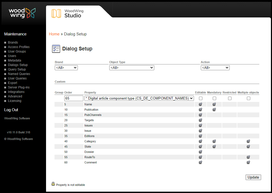
Task: Open Brands in the Maintenance menu
Action: (13, 43)
